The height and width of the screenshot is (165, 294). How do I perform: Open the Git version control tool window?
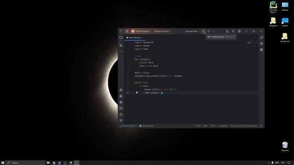(x=121, y=121)
